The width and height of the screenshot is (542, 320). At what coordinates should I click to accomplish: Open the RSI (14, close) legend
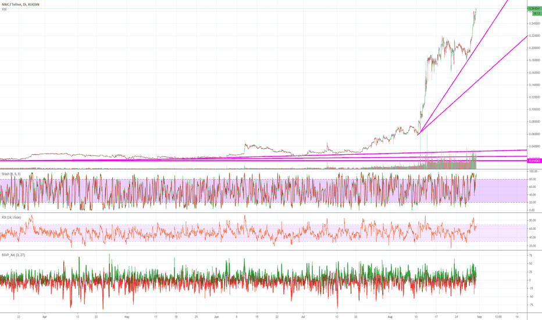pos(11,217)
